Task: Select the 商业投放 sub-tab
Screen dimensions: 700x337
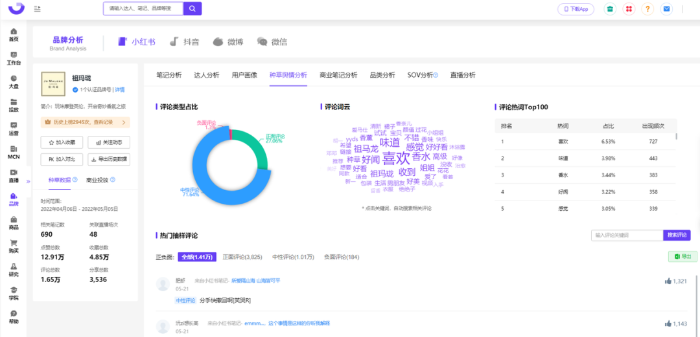Action: click(x=97, y=180)
